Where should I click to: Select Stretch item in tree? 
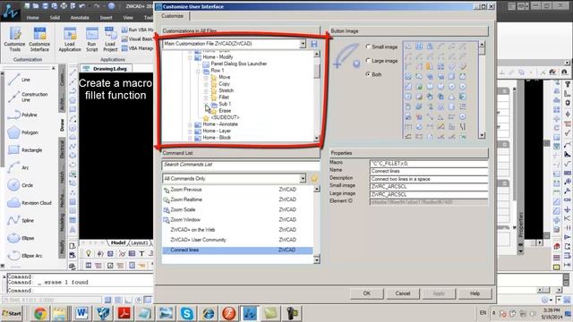click(x=226, y=90)
